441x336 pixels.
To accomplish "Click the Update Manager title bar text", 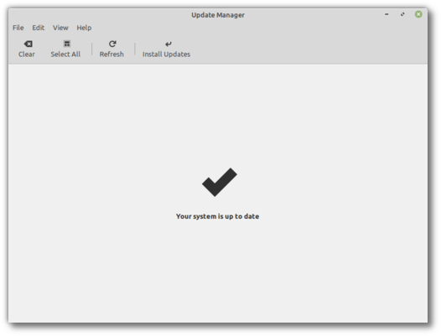I will pos(218,15).
